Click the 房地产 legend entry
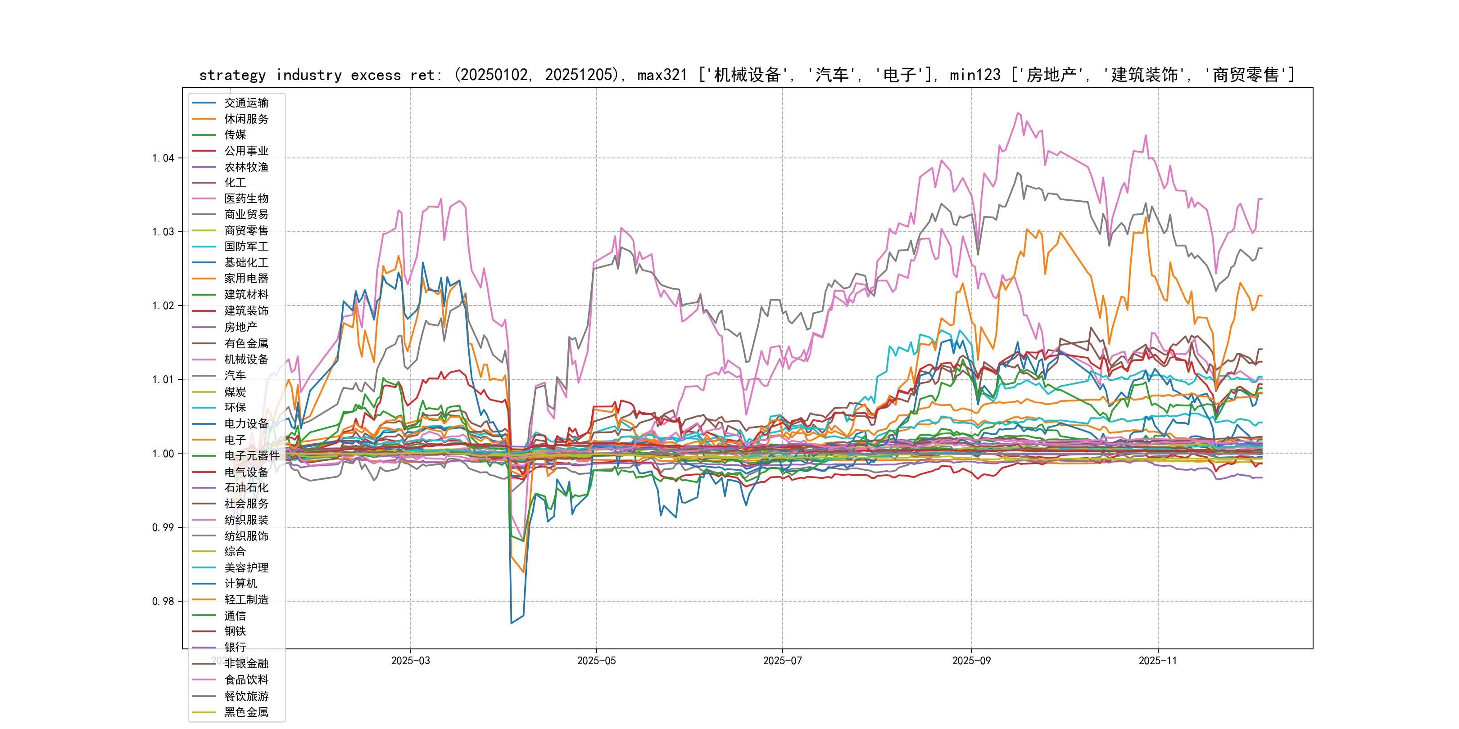 point(240,327)
